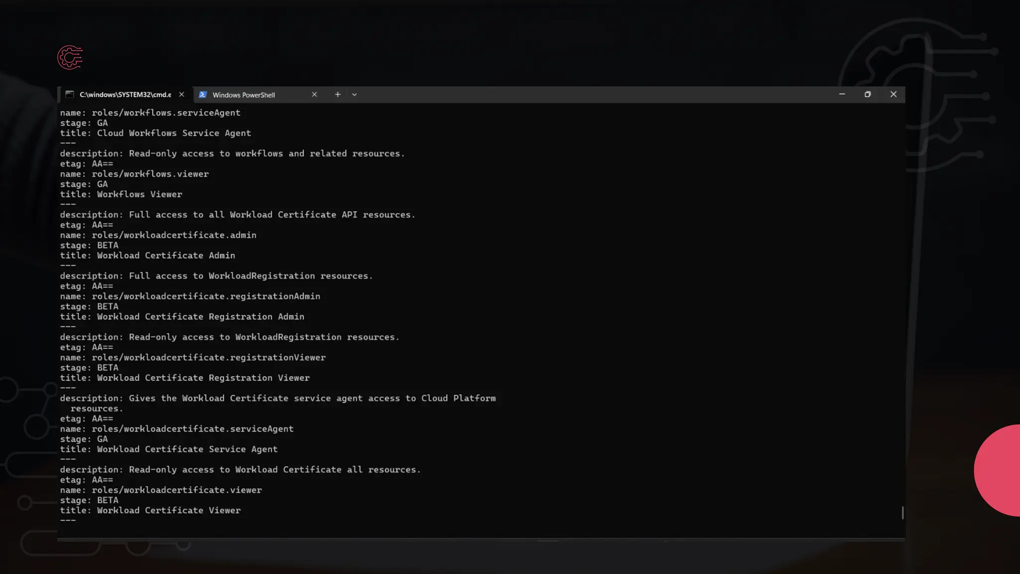
Task: Close the terminal window
Action: [893, 94]
